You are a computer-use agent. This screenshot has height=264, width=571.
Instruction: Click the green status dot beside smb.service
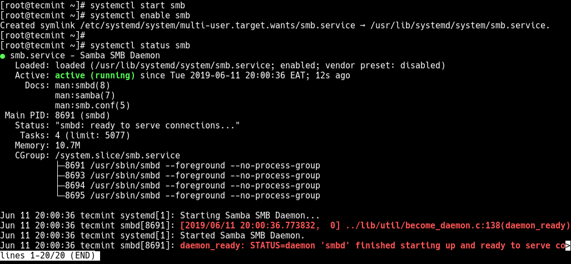pos(3,56)
